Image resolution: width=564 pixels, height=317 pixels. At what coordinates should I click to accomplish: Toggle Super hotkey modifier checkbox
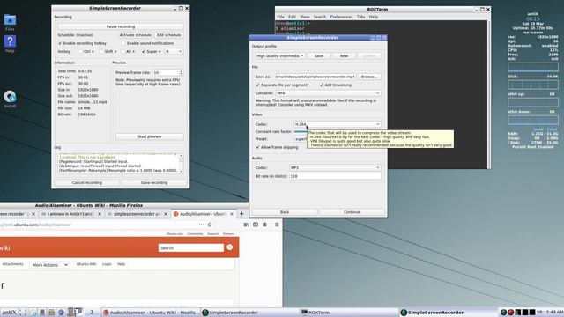click(143, 52)
